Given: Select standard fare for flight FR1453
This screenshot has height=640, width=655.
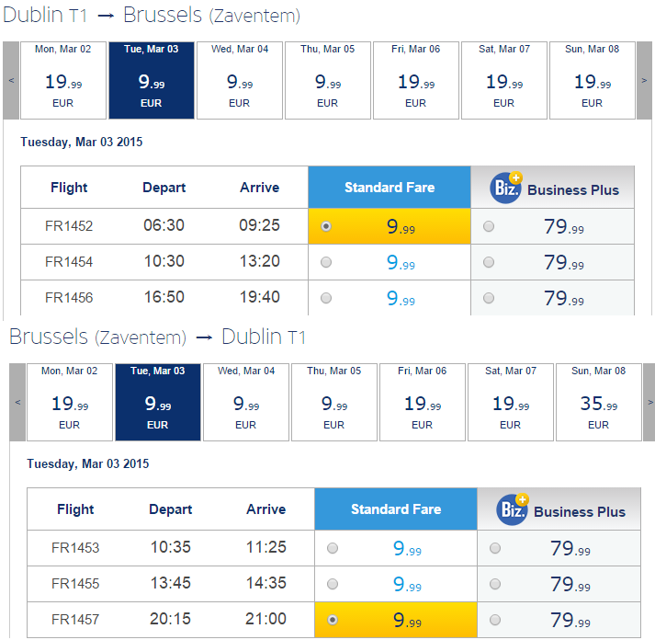Looking at the screenshot, I should 333,548.
